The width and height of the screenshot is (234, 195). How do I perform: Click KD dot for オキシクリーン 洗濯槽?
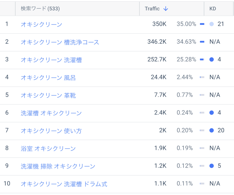(x=212, y=60)
